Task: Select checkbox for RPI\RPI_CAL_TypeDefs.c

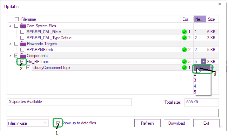Action: [22, 38]
